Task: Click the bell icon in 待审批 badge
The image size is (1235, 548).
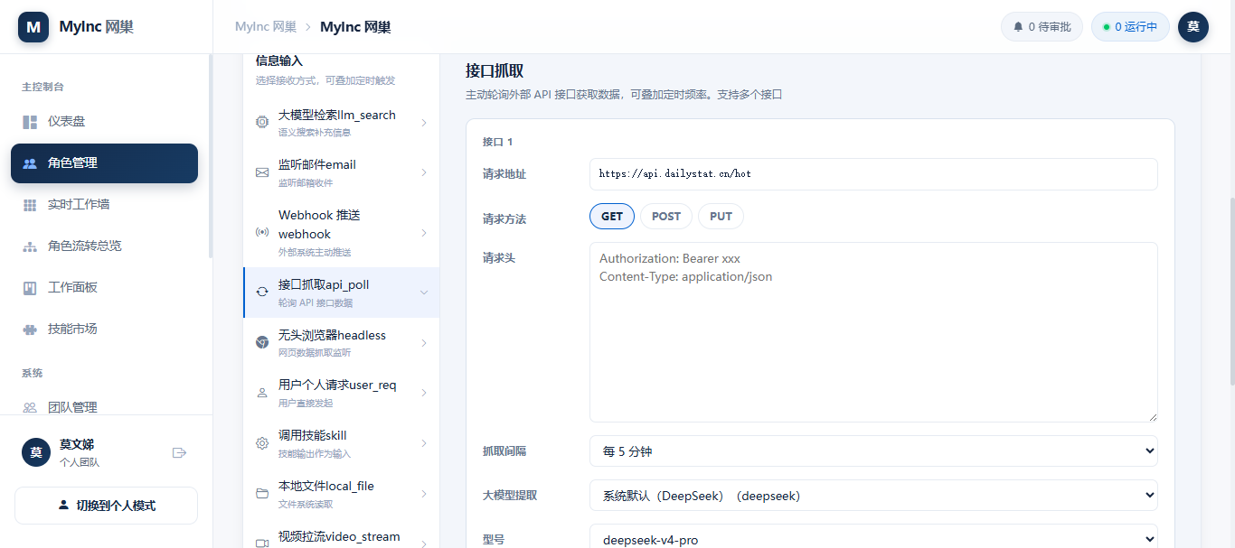Action: [1019, 27]
